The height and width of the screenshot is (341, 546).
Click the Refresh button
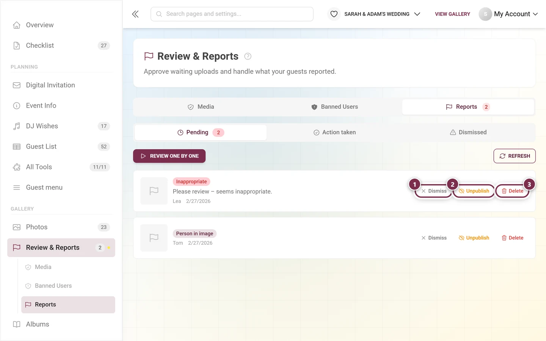point(515,156)
